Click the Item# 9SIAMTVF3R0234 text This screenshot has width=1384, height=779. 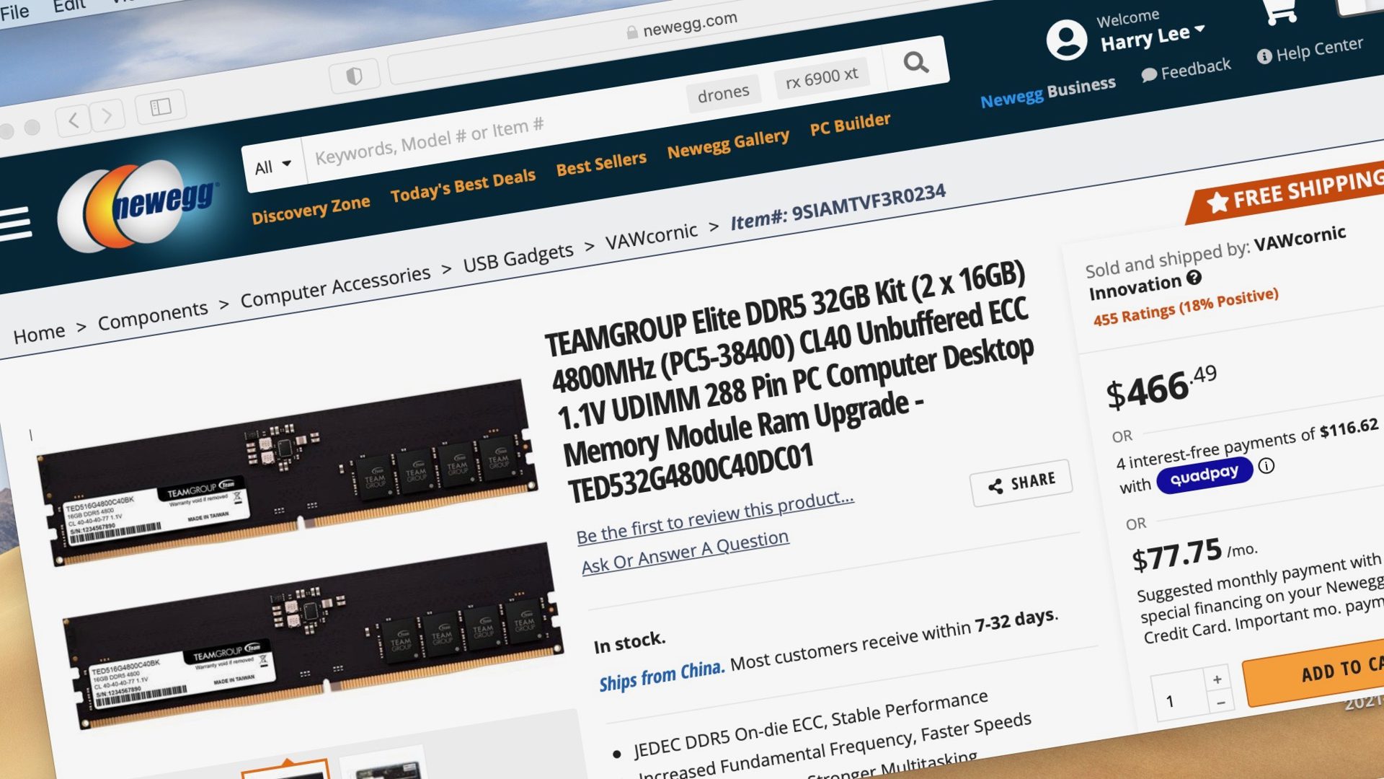pyautogui.click(x=837, y=206)
